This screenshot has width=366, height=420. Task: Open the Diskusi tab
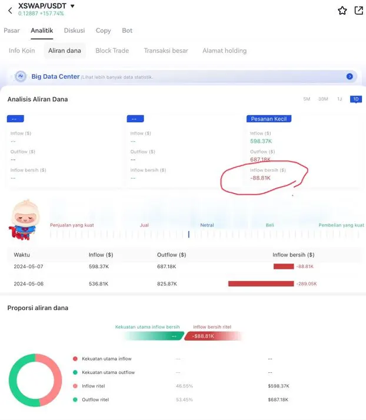(x=74, y=31)
